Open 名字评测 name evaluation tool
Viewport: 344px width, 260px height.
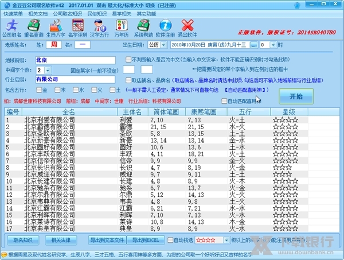pyautogui.click(x=77, y=28)
